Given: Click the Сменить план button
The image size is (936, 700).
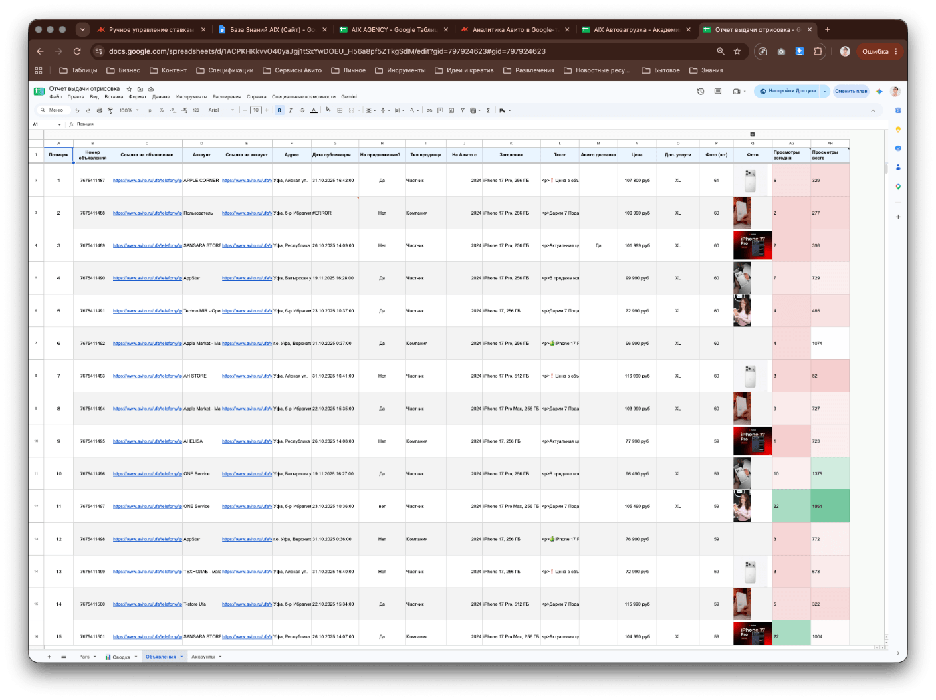Looking at the screenshot, I should pos(851,91).
